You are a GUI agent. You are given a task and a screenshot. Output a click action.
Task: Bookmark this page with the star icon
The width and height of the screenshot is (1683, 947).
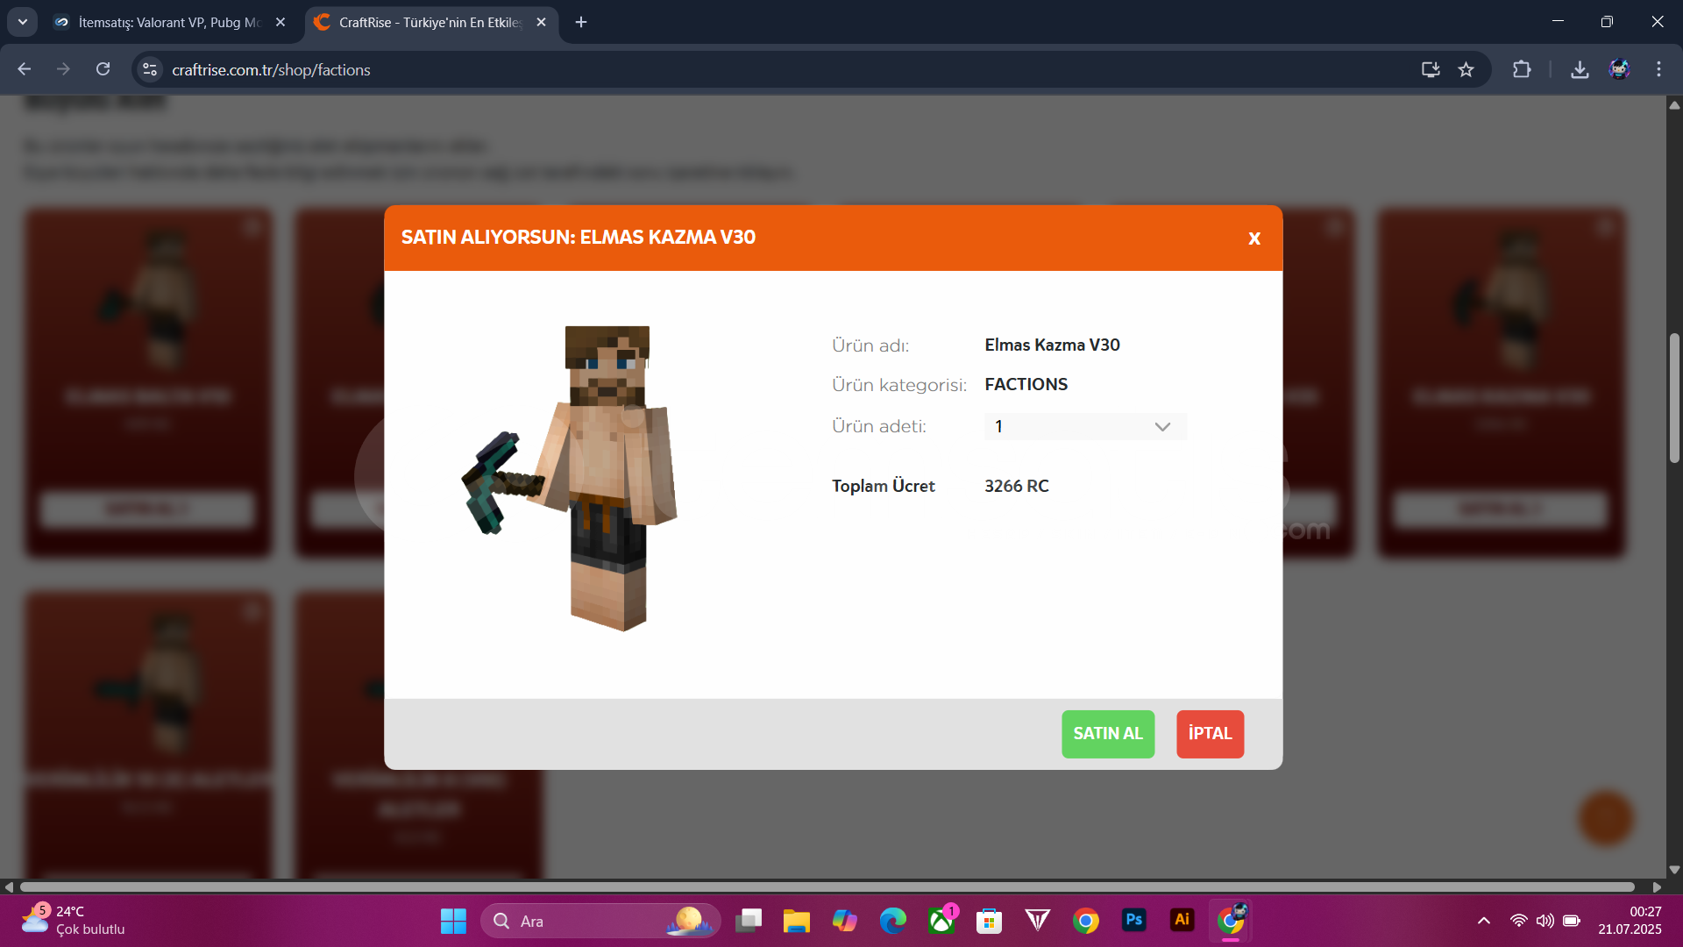[1466, 69]
